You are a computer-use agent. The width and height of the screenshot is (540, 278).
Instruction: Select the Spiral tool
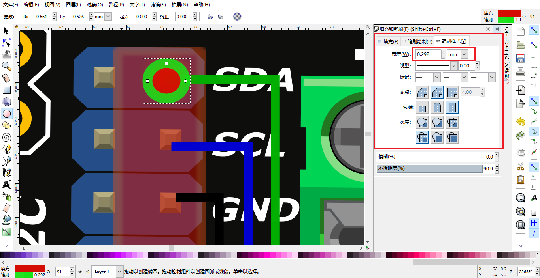click(6, 137)
